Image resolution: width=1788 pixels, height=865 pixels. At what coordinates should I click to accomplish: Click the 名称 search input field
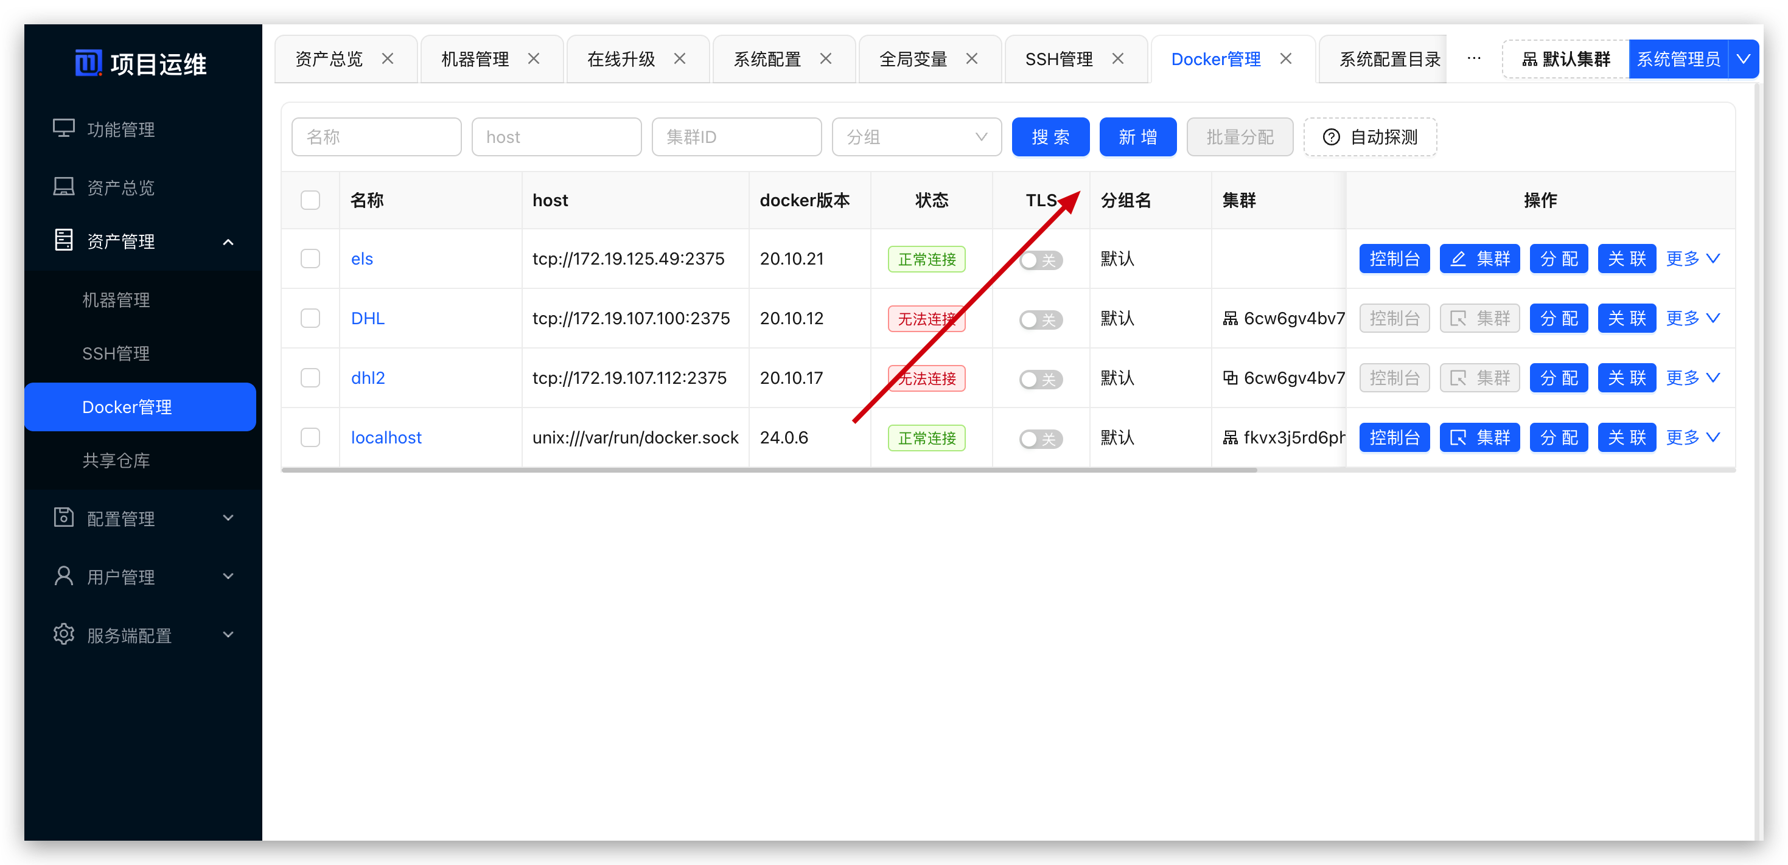pyautogui.click(x=376, y=137)
